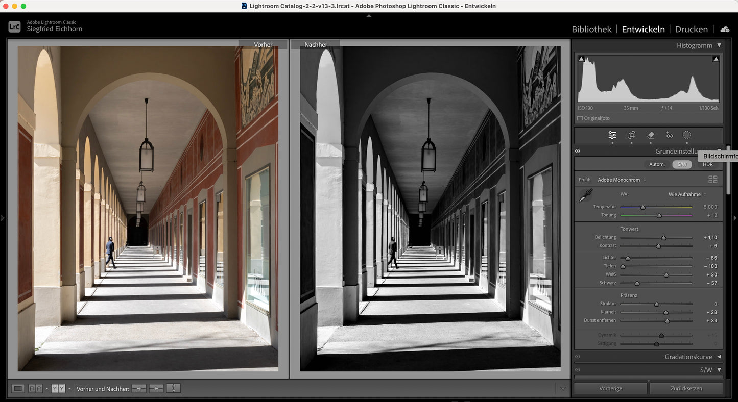Swap Before and After settings button

click(x=173, y=389)
